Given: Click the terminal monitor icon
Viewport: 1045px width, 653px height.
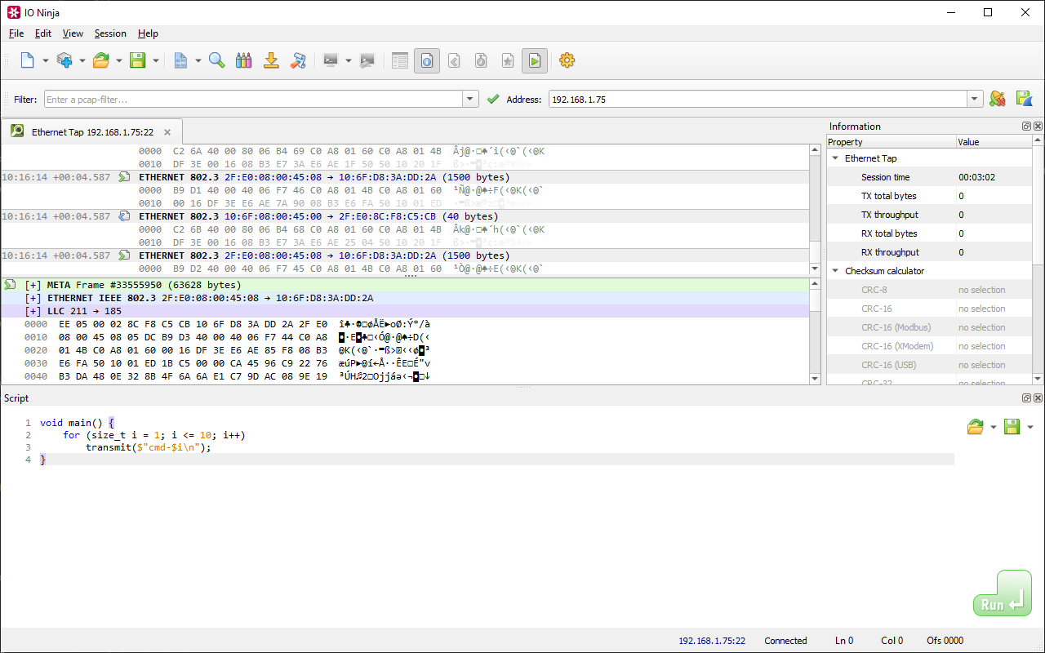Looking at the screenshot, I should click(331, 60).
